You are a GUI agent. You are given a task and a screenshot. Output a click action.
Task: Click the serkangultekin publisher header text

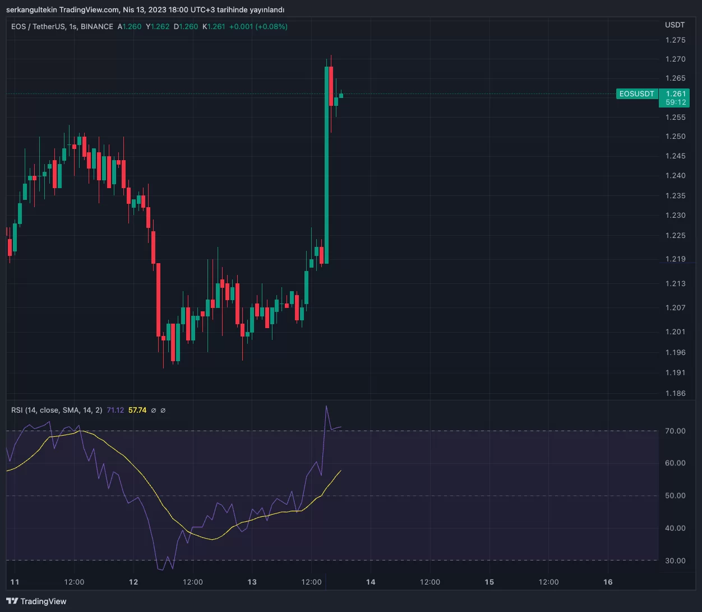pyautogui.click(x=145, y=10)
